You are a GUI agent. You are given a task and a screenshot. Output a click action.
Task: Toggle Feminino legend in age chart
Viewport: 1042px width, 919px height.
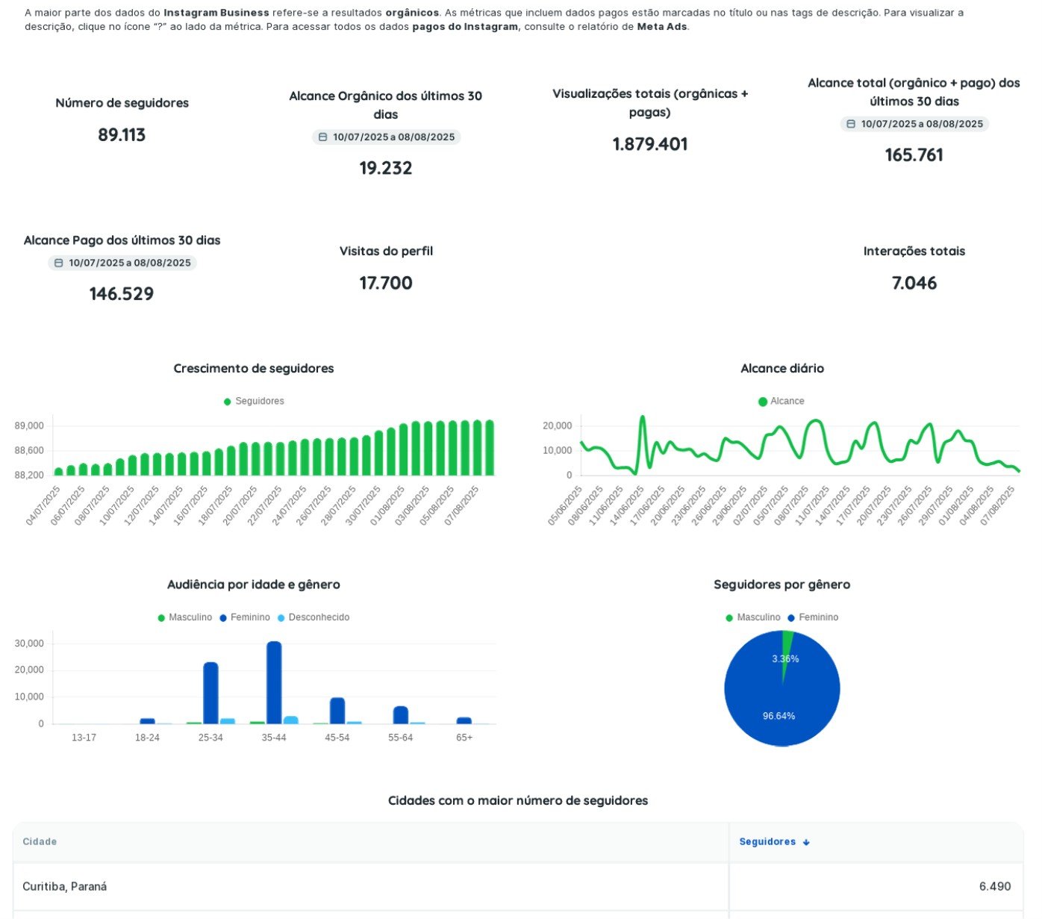pos(245,618)
